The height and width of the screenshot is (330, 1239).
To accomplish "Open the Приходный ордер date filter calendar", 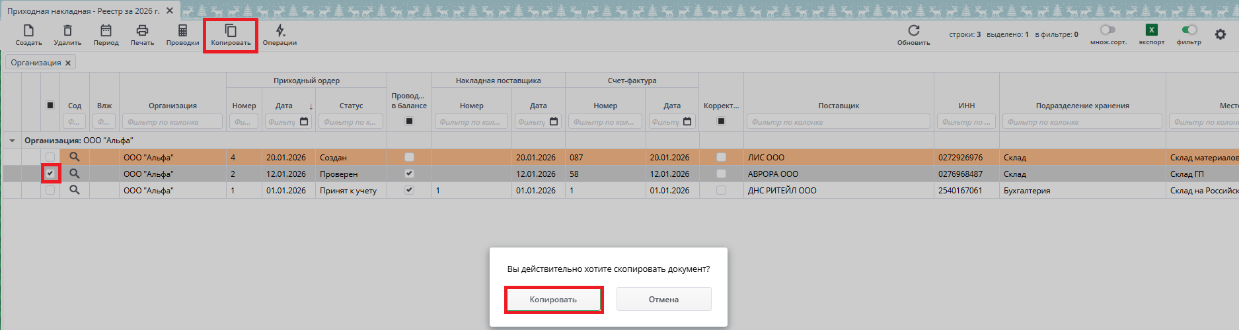I will pos(304,121).
